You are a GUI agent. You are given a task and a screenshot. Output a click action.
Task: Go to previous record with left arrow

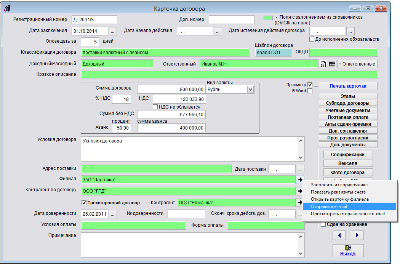tap(339, 235)
